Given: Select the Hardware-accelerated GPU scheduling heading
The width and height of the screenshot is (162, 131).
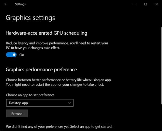Looking at the screenshot, I should 46,33.
